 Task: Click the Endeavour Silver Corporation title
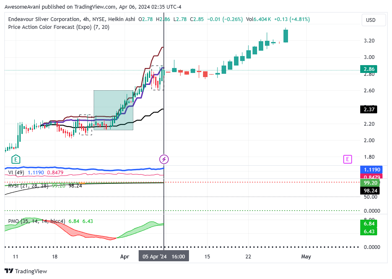(44, 19)
